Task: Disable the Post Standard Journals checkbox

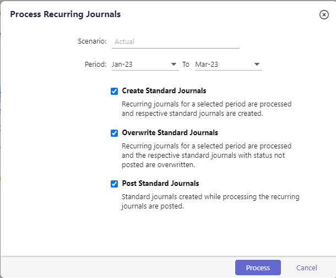Action: pyautogui.click(x=114, y=184)
